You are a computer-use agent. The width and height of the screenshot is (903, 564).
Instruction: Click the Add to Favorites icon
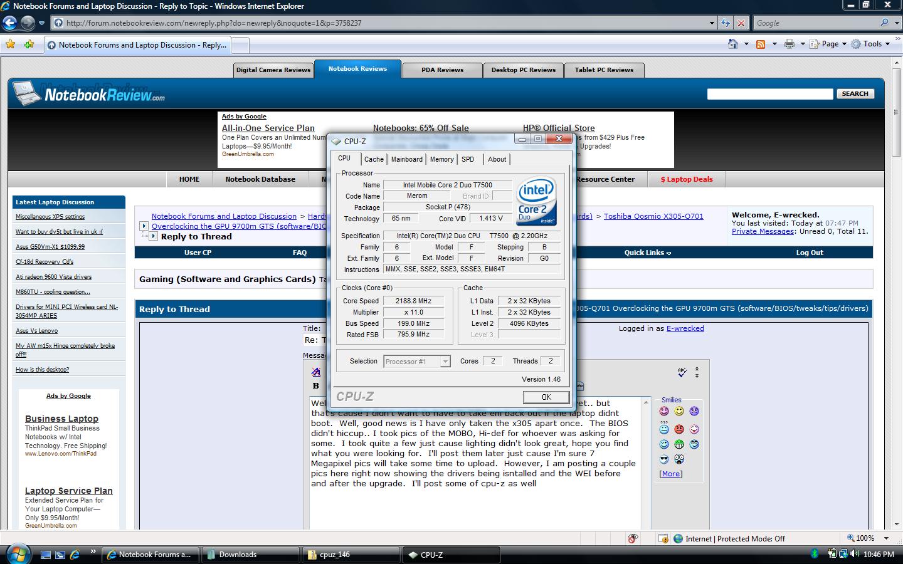(x=29, y=44)
